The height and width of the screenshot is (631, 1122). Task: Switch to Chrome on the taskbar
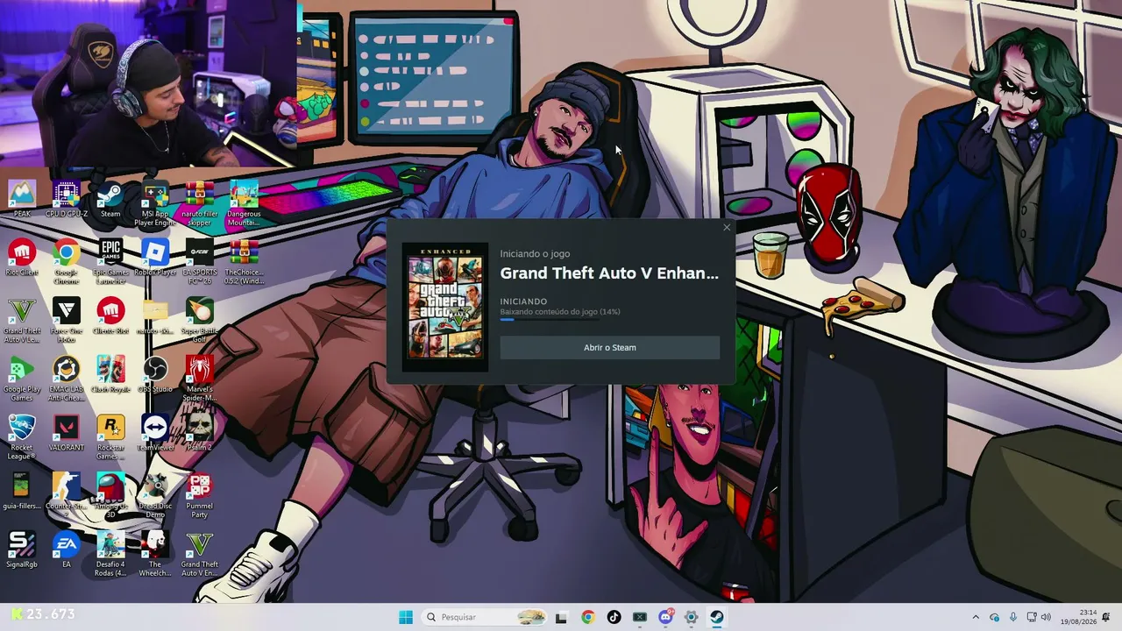tap(588, 617)
